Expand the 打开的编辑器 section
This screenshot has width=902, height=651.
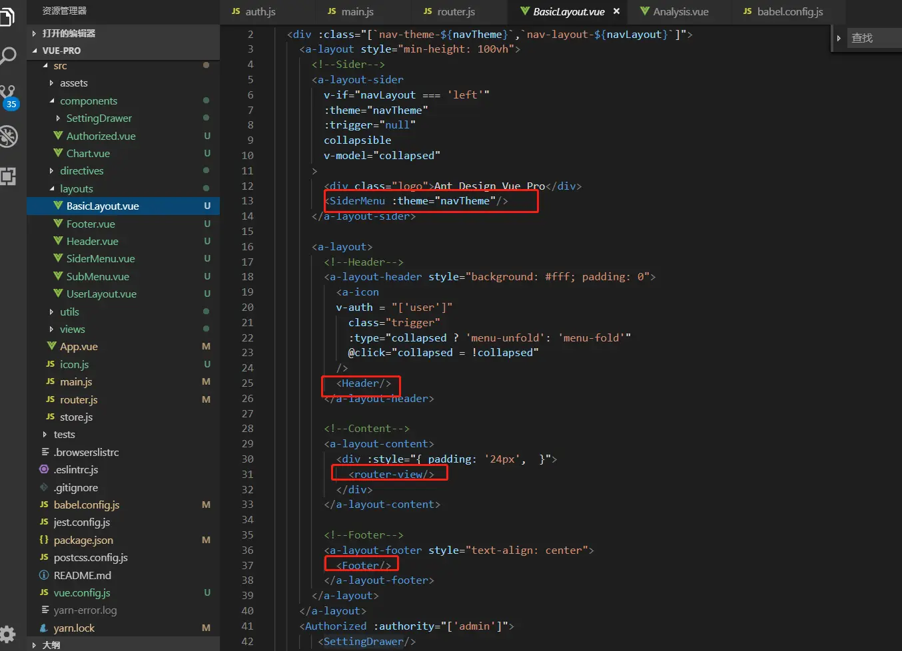(x=35, y=33)
